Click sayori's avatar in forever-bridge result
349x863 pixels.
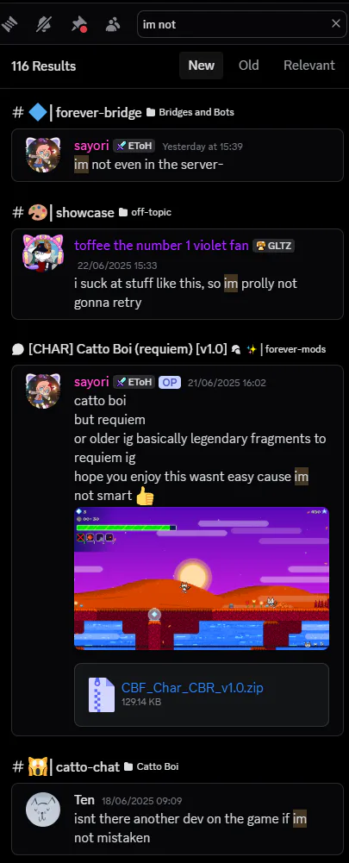(x=43, y=155)
